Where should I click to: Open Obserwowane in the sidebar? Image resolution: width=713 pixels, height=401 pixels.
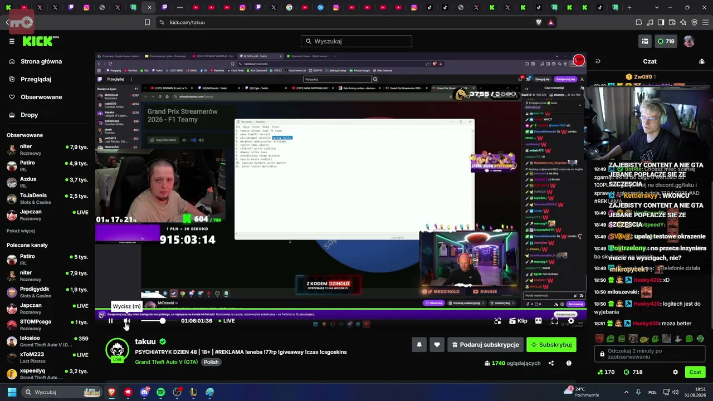click(41, 97)
